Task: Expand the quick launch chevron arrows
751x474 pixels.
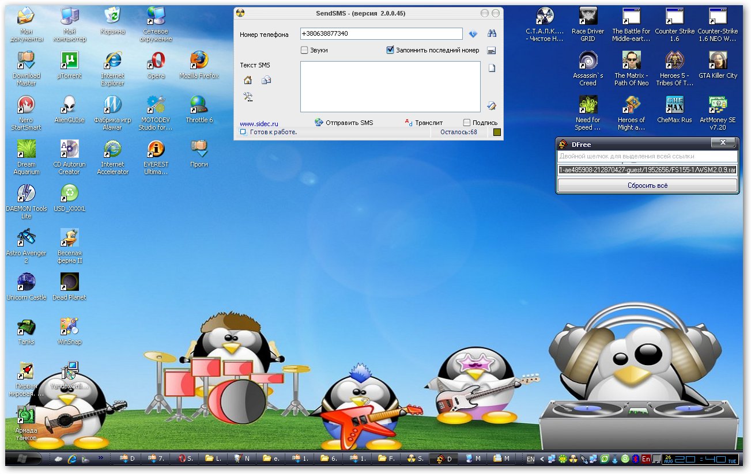Action: [101, 458]
